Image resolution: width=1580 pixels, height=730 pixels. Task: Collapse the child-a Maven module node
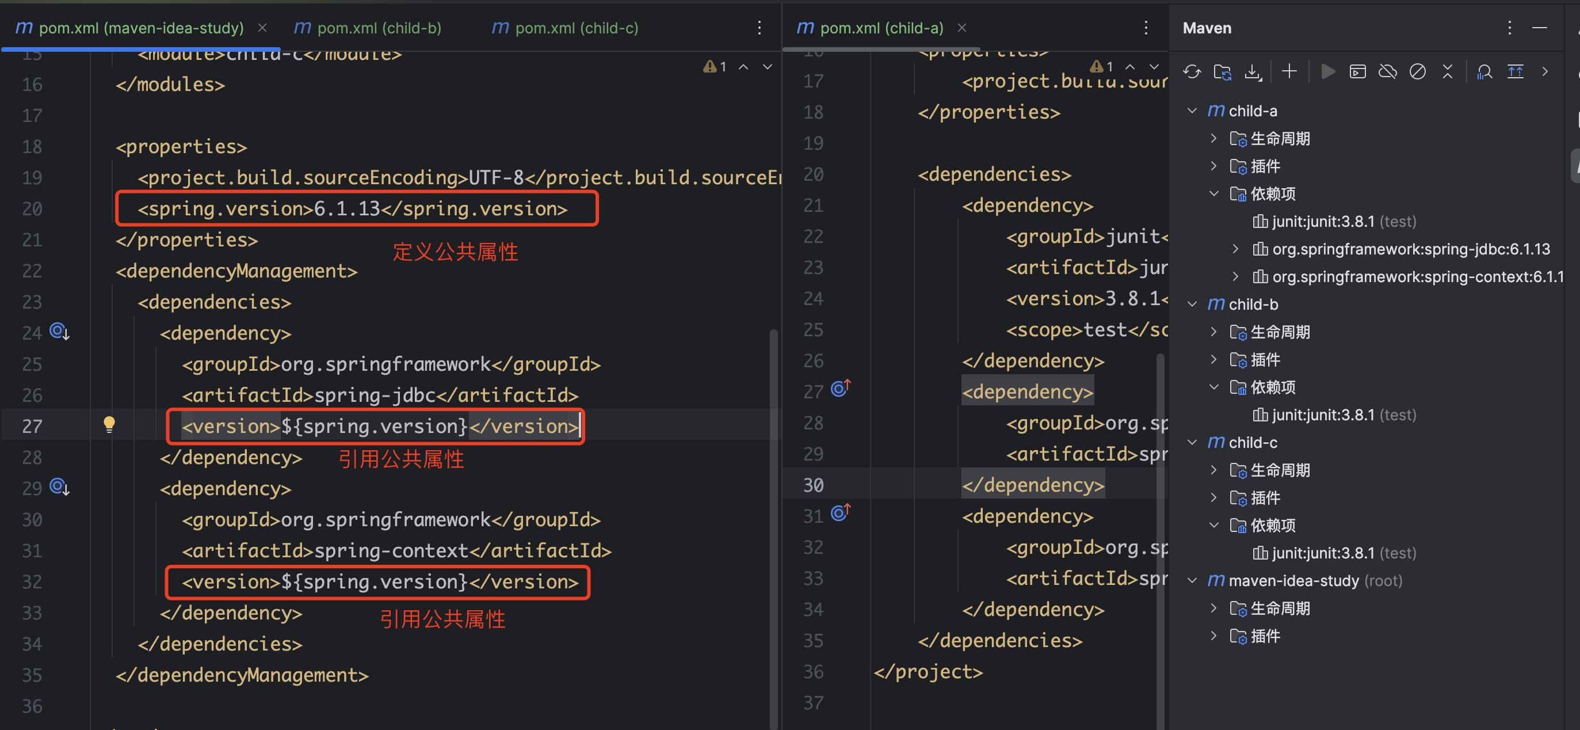(1192, 111)
